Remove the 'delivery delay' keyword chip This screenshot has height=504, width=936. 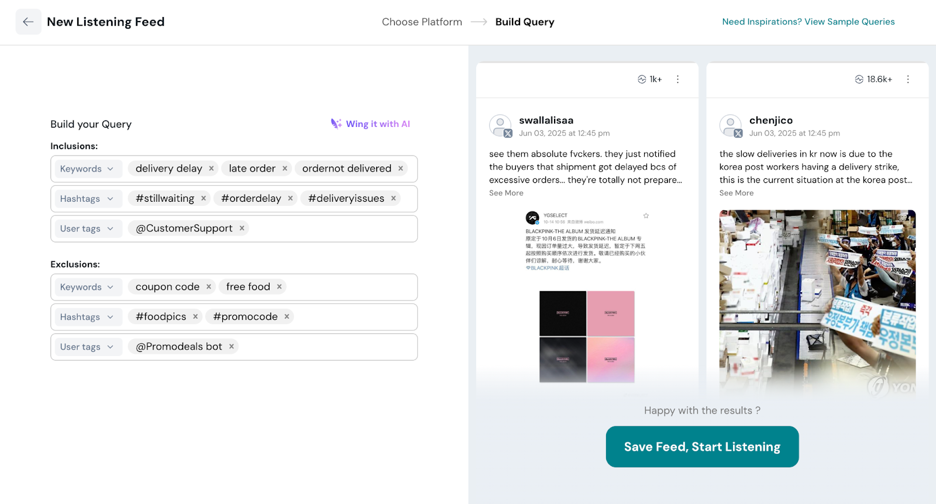[211, 168]
